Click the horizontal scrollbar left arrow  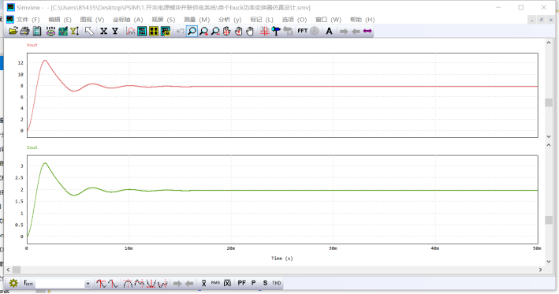pyautogui.click(x=8, y=270)
